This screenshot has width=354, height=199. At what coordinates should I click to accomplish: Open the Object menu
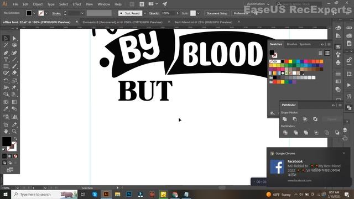click(x=38, y=4)
